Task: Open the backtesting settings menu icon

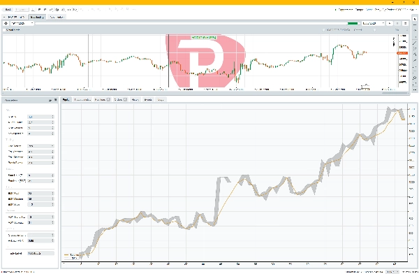Action: 405,23
